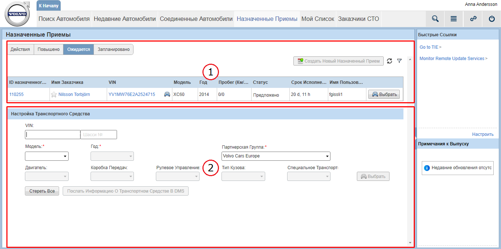
Task: Sort by Имя Пользователя column header
Action: 346,82
